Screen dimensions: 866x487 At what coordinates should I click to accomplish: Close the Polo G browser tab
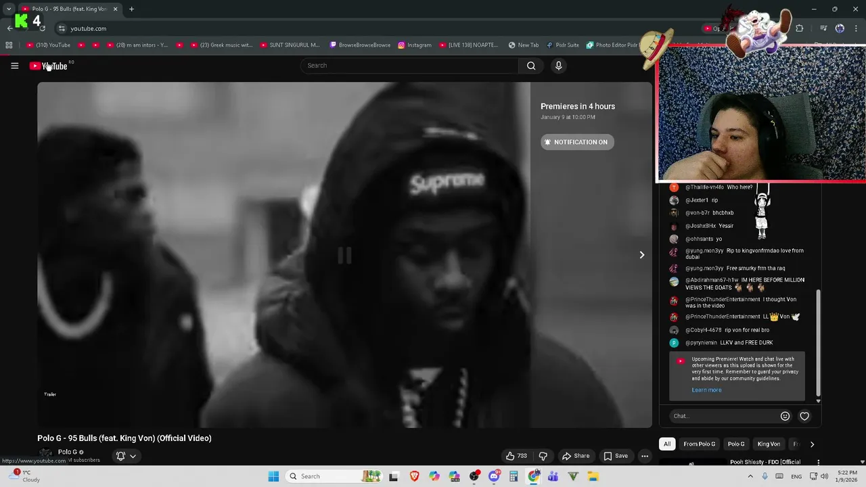115,9
